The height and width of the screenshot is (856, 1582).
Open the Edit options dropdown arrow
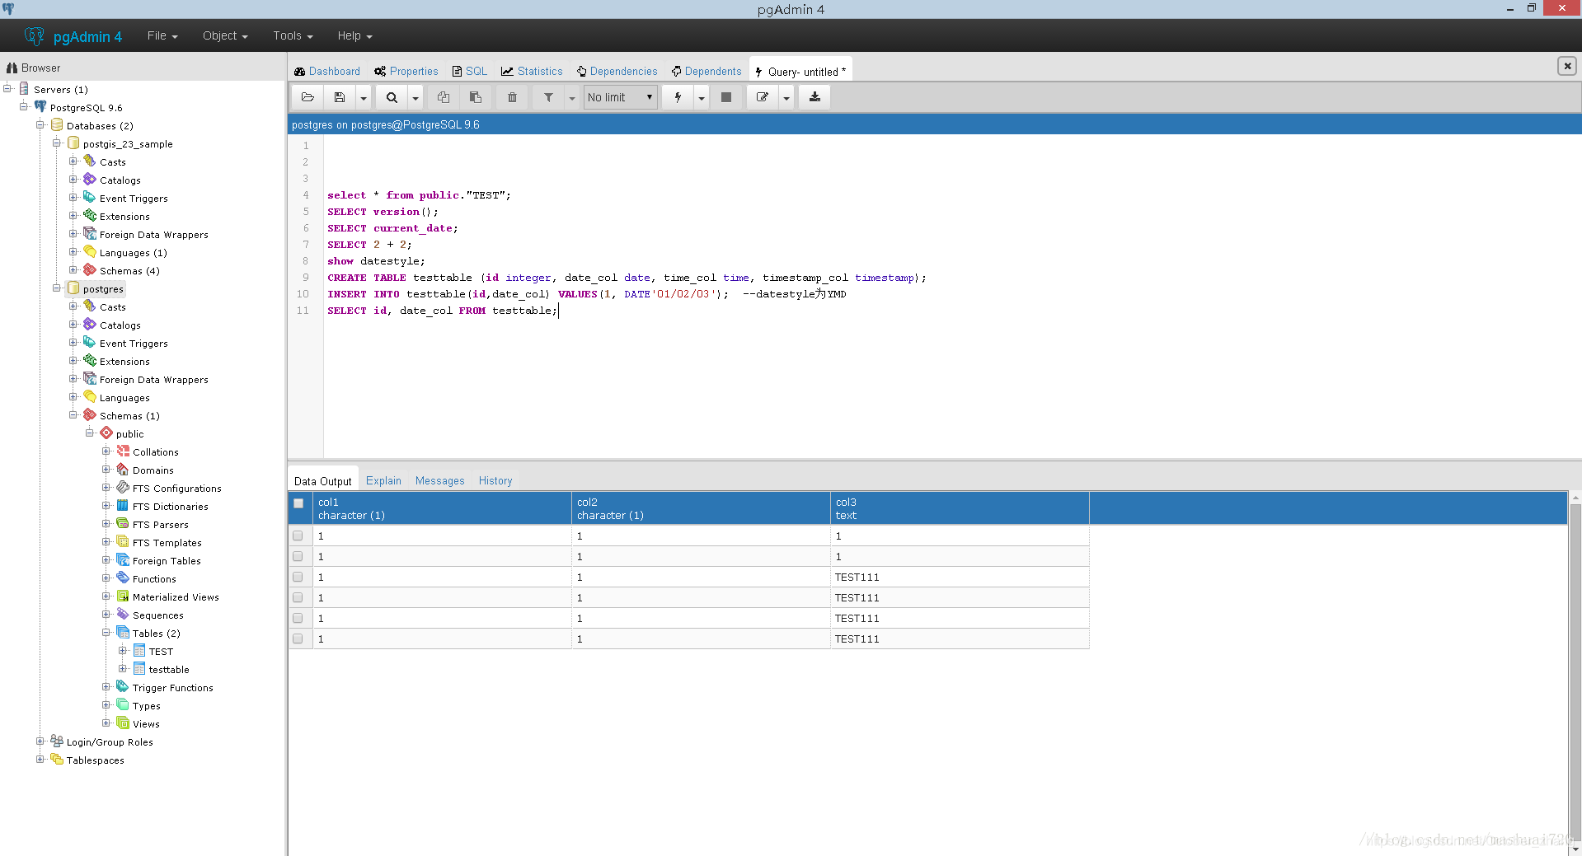point(786,97)
